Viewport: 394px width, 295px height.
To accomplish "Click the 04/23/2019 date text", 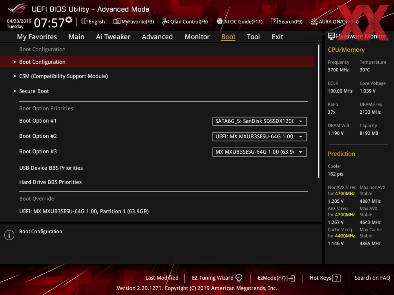I will click(19, 21).
